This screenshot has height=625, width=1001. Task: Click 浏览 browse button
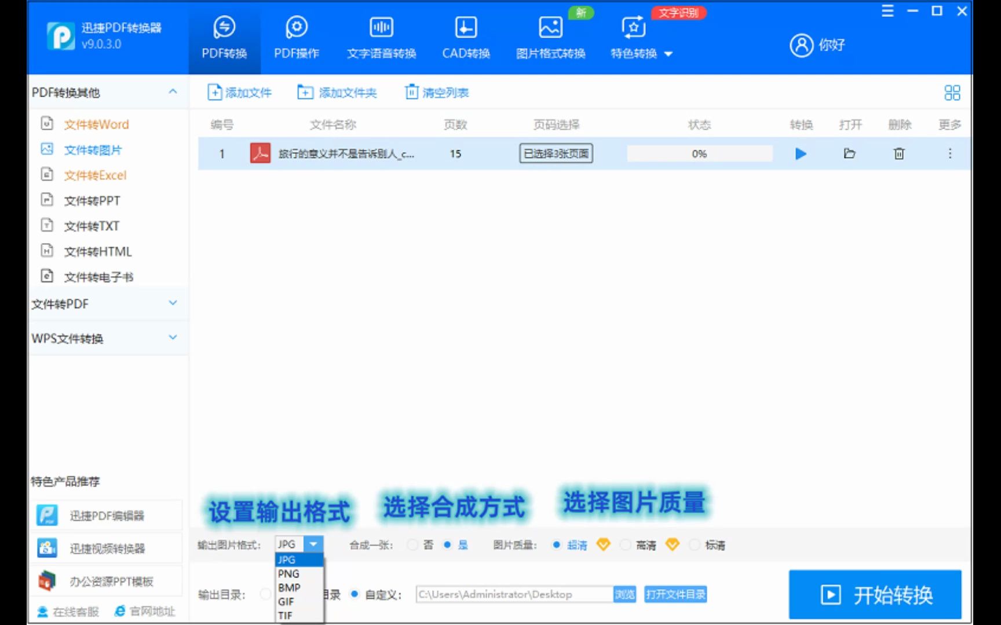click(x=624, y=594)
